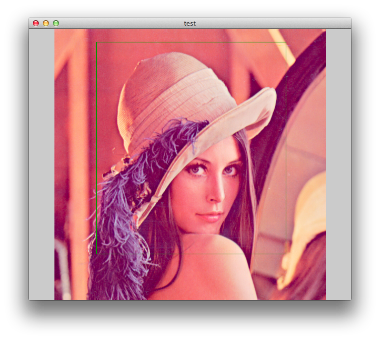Click the green zoom button

click(56, 23)
